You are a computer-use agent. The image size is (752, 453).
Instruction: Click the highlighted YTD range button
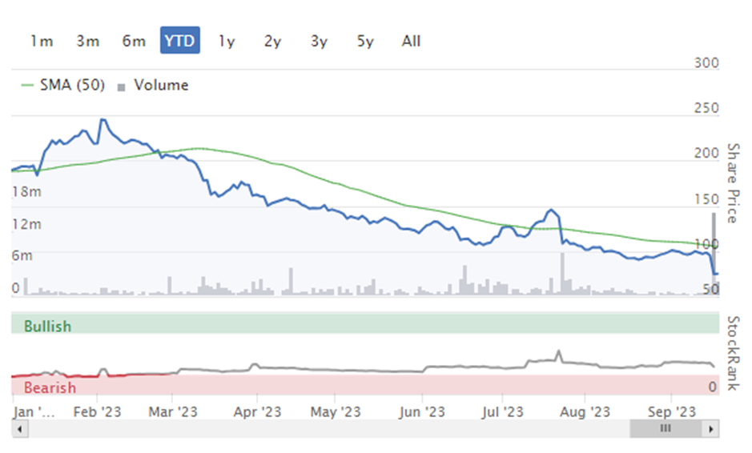pyautogui.click(x=180, y=40)
